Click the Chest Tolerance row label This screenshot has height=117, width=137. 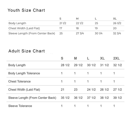(x=19, y=81)
